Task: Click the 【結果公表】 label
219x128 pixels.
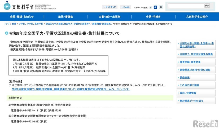Action: click(15, 81)
